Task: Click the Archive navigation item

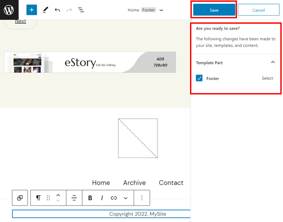Action: (x=135, y=183)
